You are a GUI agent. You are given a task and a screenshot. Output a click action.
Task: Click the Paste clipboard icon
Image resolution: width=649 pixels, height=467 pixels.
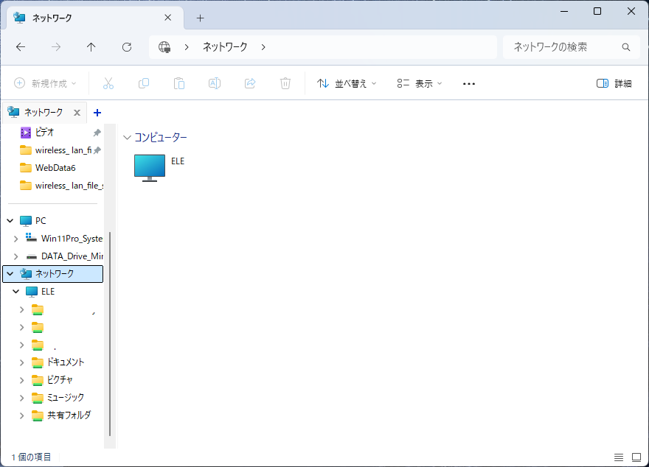(x=179, y=83)
